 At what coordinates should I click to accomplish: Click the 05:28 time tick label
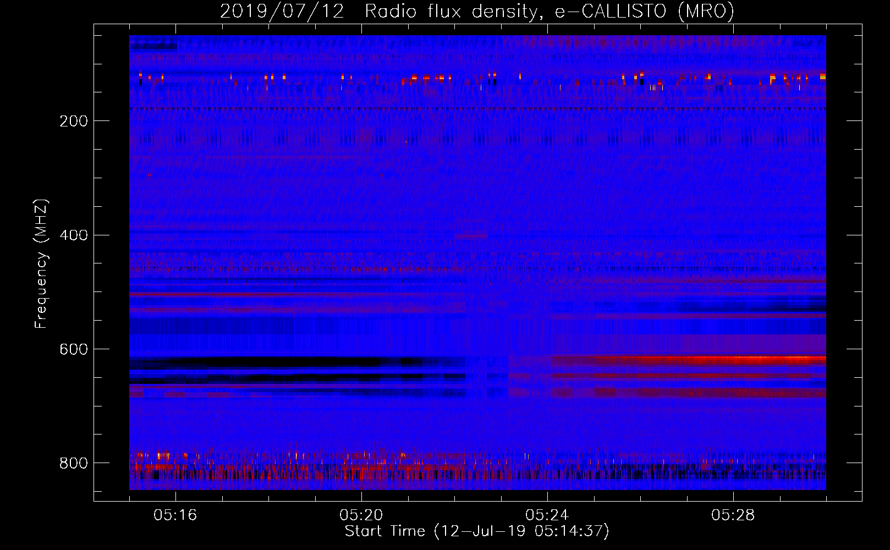point(733,515)
